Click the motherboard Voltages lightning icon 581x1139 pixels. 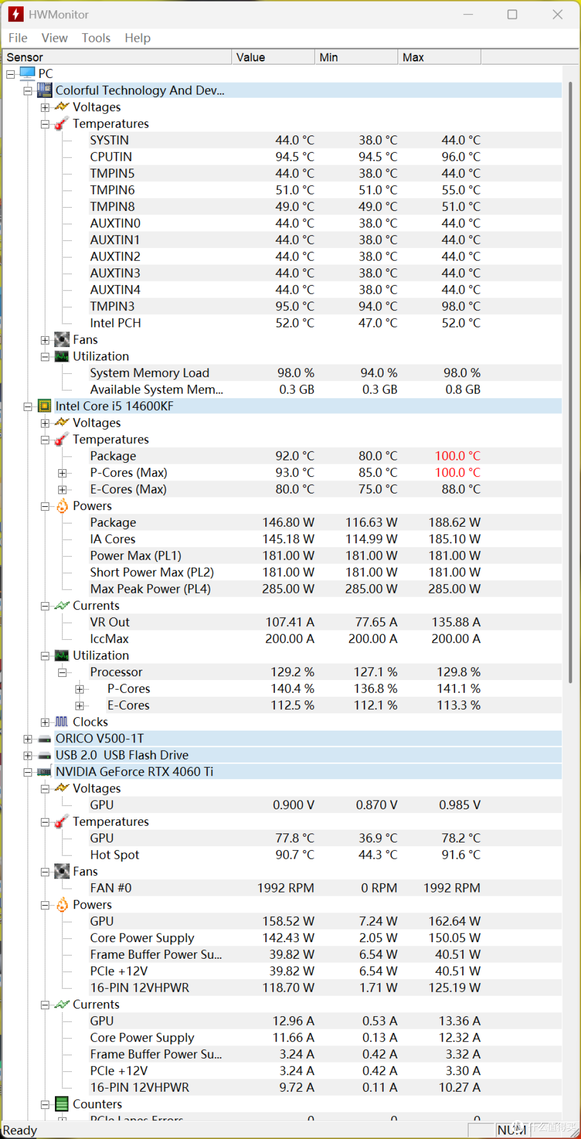[x=62, y=107]
